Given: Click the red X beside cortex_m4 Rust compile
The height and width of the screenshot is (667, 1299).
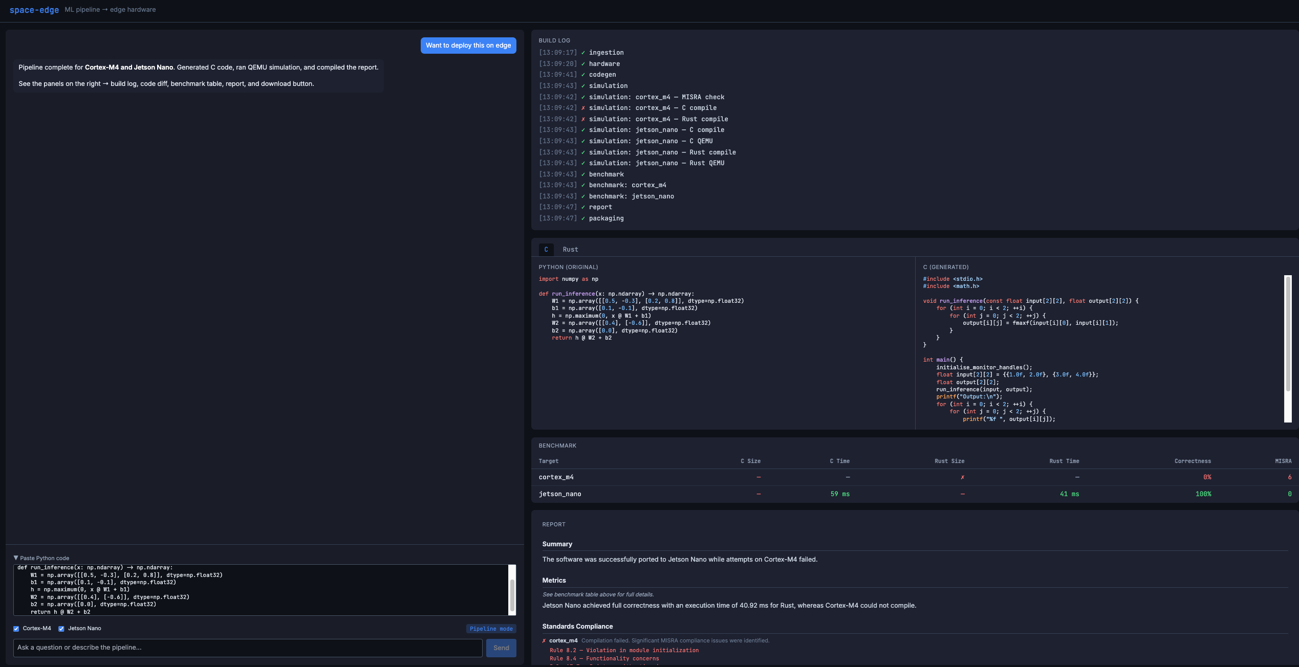Looking at the screenshot, I should [583, 119].
